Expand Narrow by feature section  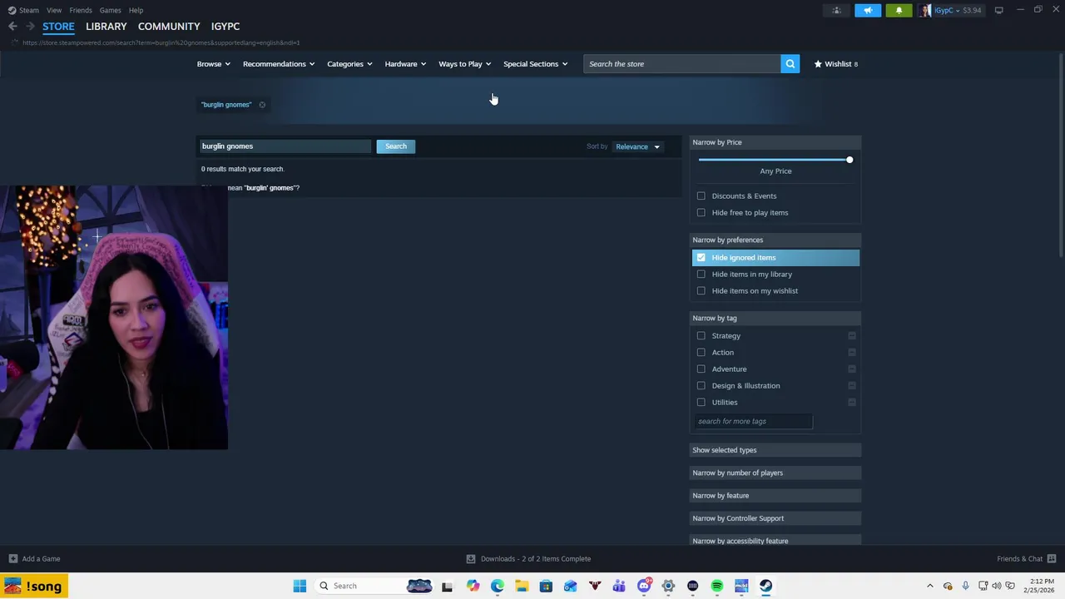pos(776,496)
